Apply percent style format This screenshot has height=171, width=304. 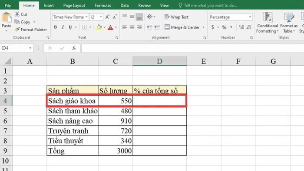224,27
